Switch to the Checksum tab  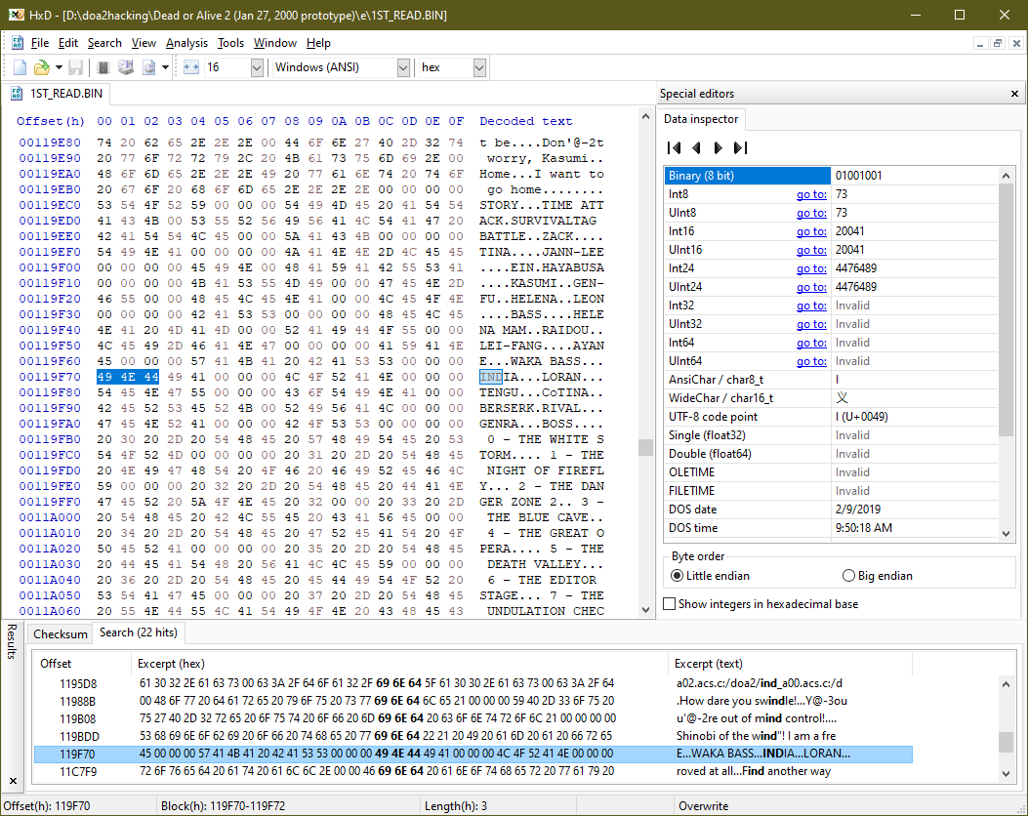tap(61, 633)
